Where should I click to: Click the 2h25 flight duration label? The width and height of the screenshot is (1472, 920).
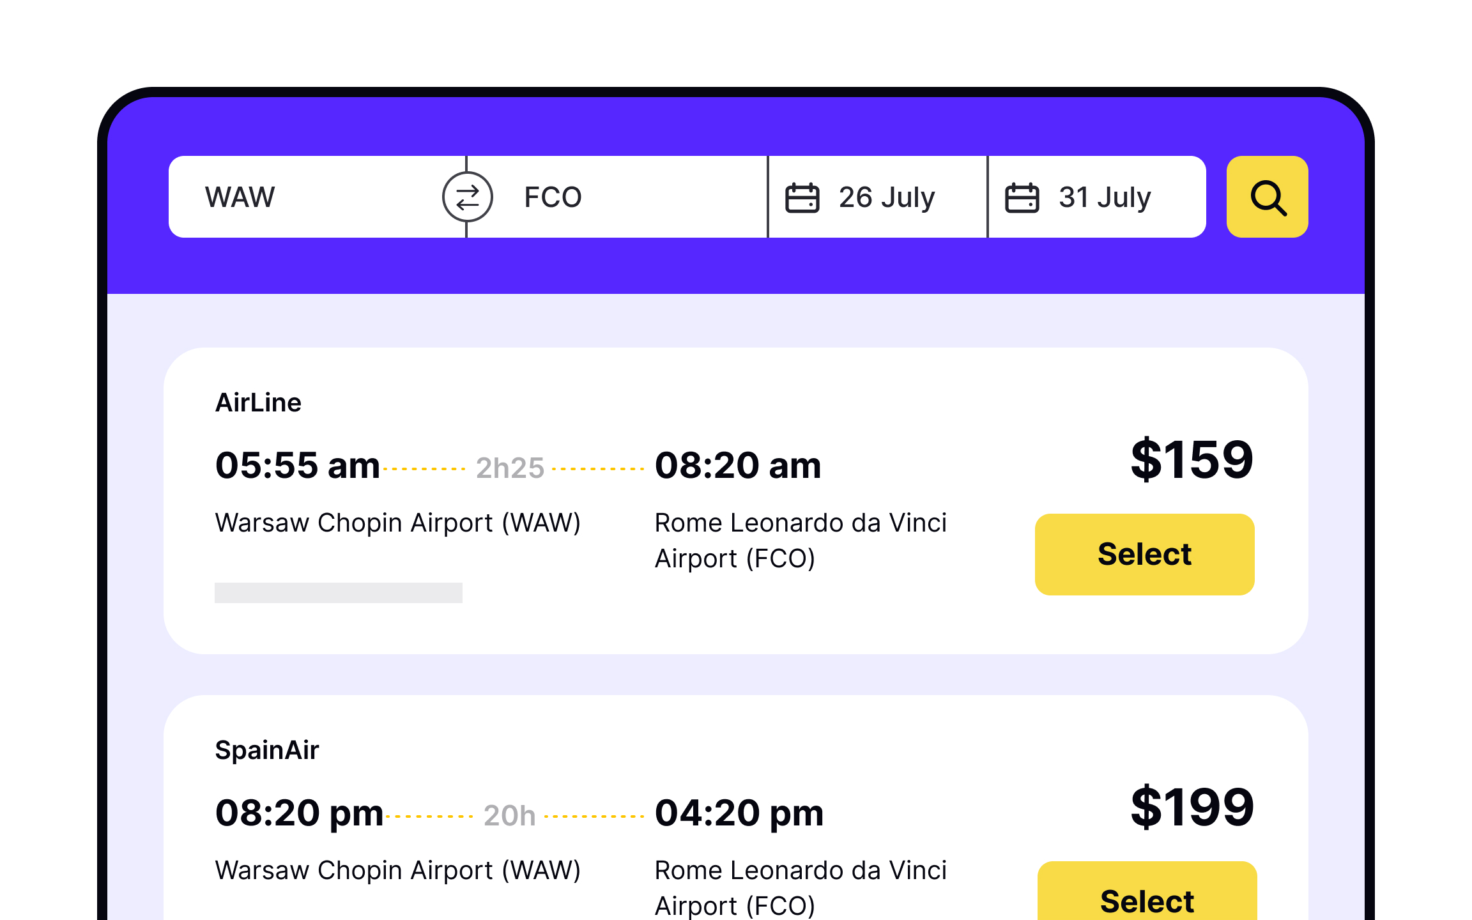point(510,468)
